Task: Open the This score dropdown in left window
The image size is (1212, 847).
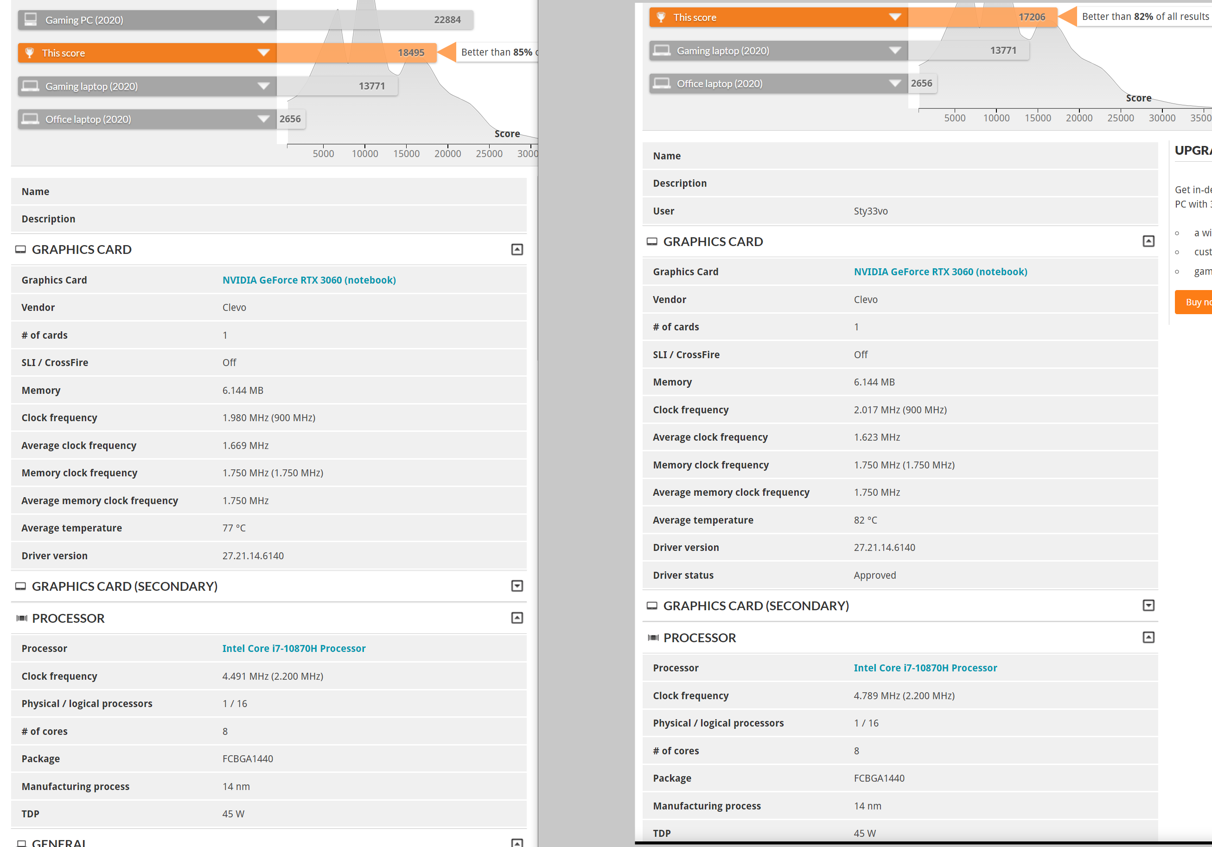Action: pos(263,53)
